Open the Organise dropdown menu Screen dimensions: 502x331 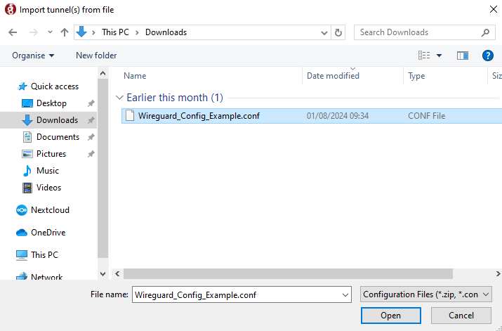33,56
